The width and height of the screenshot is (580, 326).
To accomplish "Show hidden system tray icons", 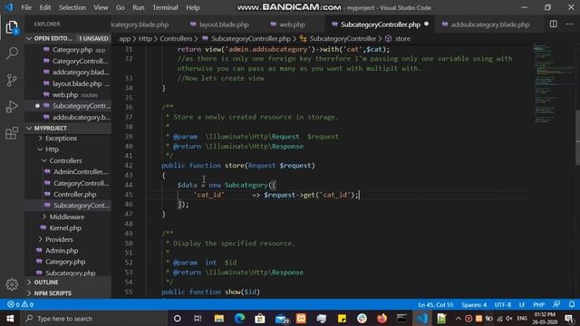I will point(458,319).
